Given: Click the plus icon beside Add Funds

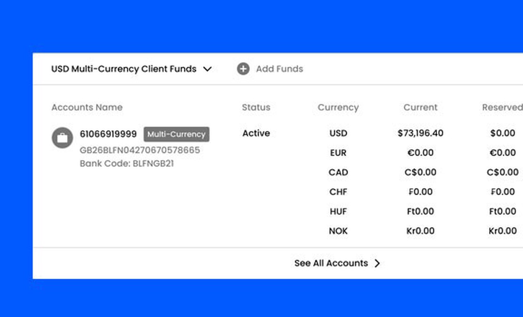Looking at the screenshot, I should click(x=243, y=69).
